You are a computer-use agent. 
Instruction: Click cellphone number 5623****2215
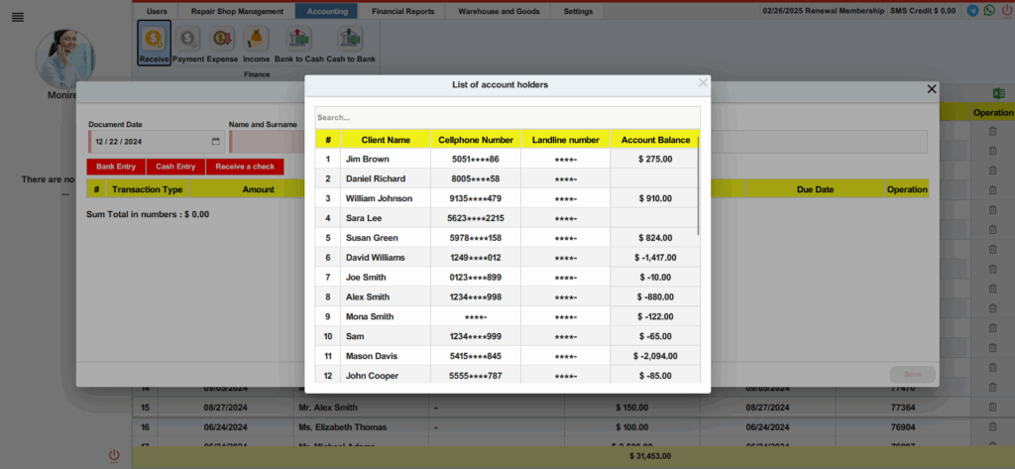pos(476,218)
